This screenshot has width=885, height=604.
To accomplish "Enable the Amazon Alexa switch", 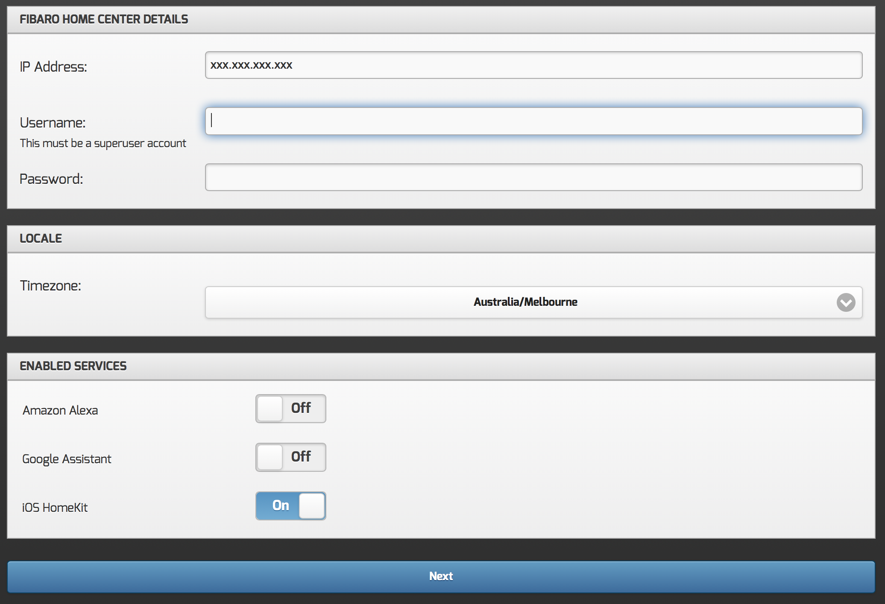I will coord(290,409).
